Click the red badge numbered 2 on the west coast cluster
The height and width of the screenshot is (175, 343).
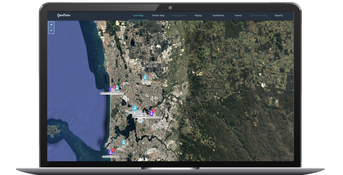point(114,87)
